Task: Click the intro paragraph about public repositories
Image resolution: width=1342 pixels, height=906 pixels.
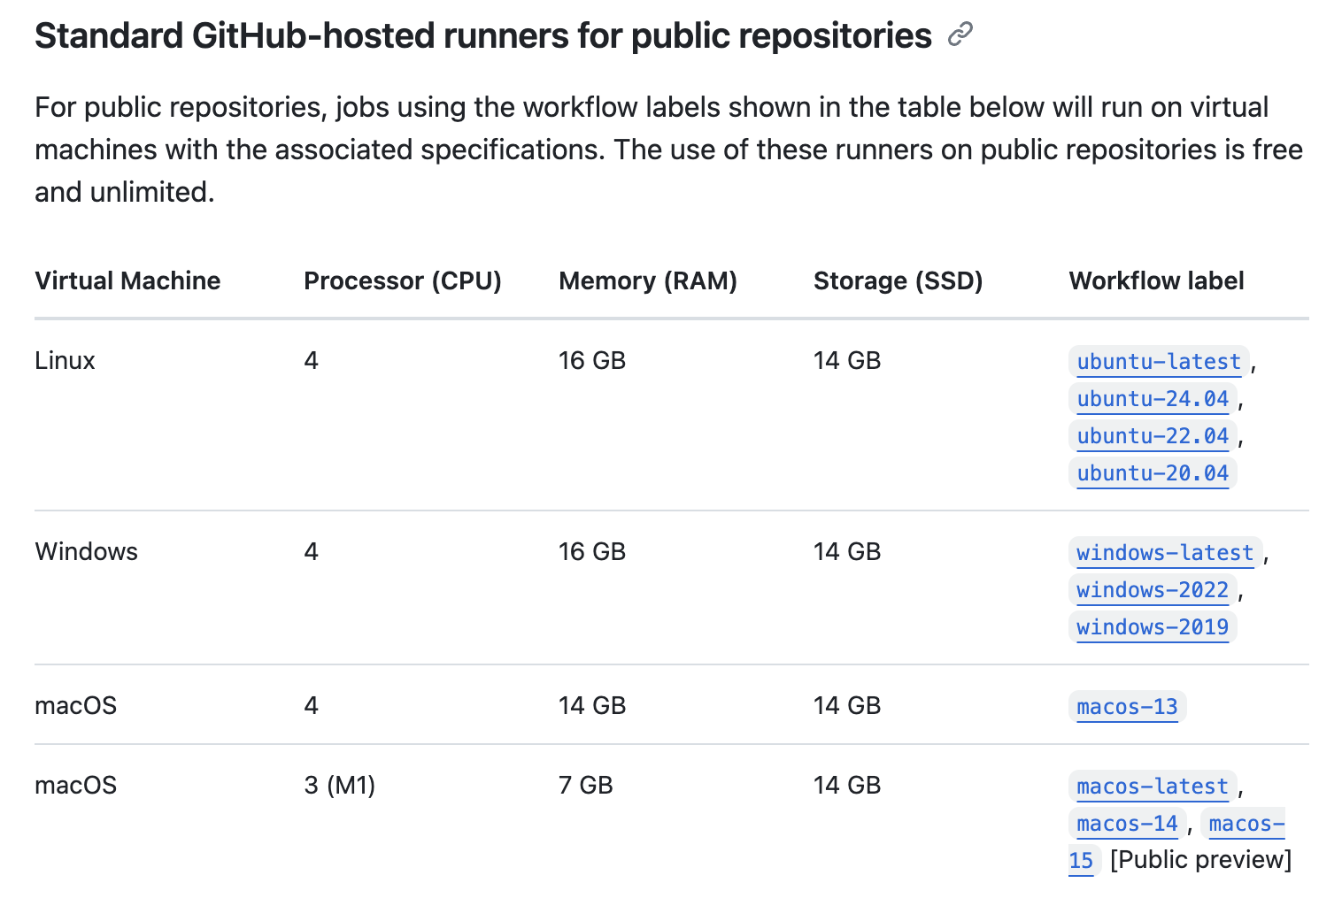Action: click(669, 150)
